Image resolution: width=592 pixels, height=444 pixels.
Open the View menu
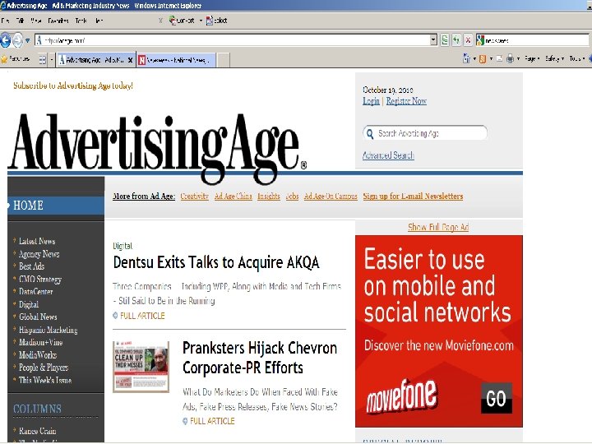coord(36,21)
